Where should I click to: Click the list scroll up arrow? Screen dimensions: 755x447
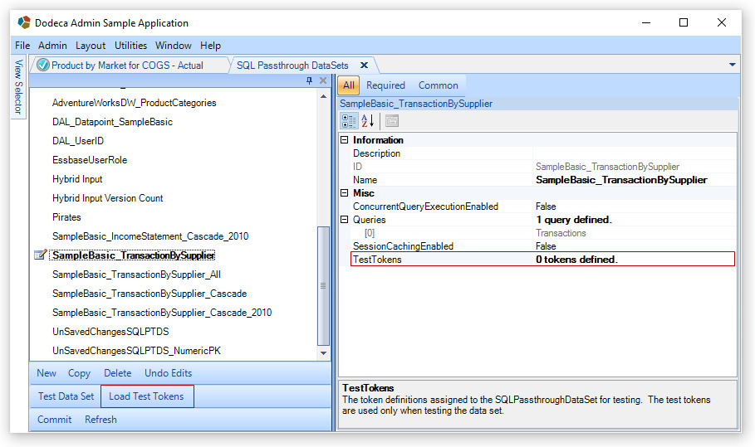point(324,96)
